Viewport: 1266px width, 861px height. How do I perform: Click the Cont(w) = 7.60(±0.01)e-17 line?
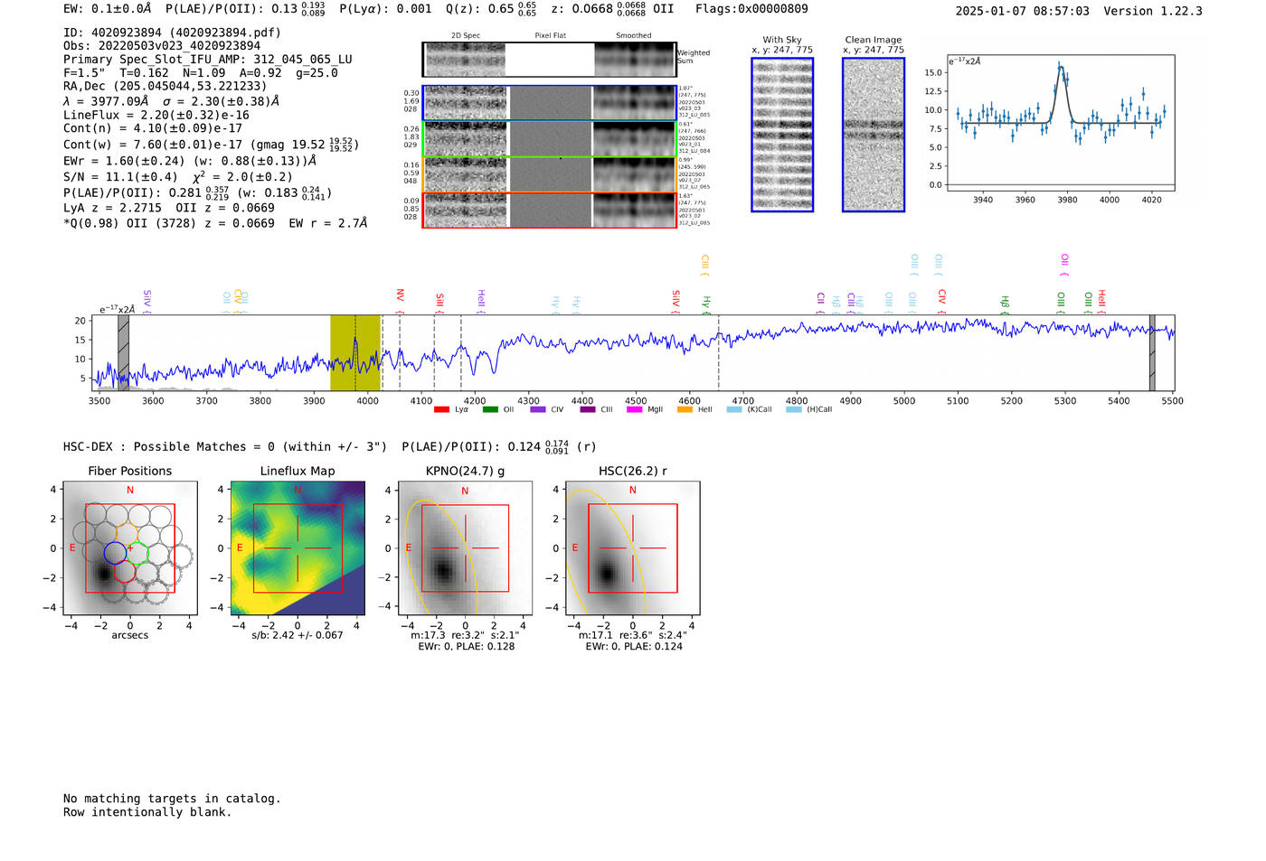tap(211, 145)
